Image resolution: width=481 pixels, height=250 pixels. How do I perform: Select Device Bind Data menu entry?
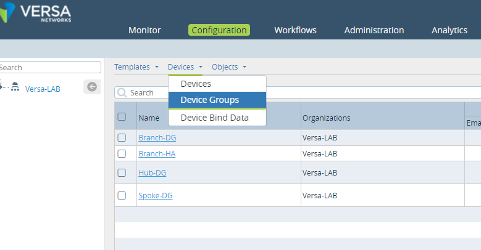coord(214,117)
